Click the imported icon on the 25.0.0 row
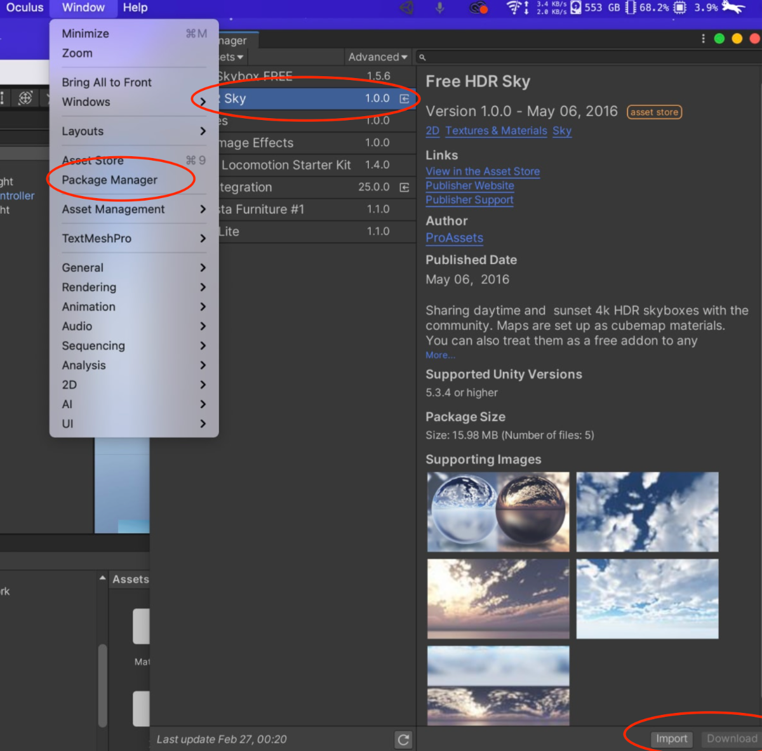Image resolution: width=762 pixels, height=751 pixels. pyautogui.click(x=404, y=187)
